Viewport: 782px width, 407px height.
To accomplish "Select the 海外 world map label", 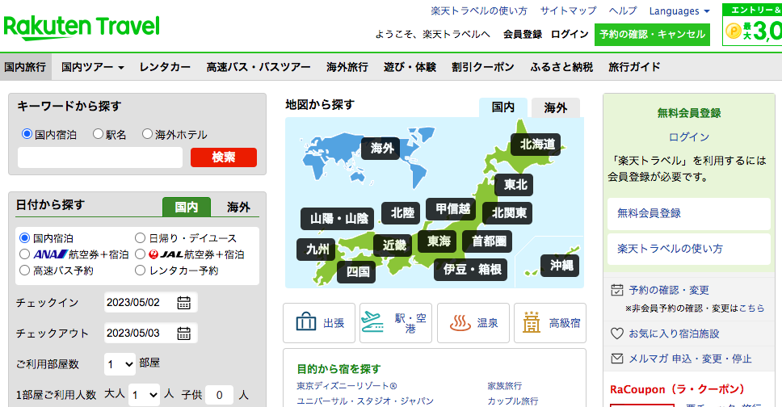I will 381,149.
